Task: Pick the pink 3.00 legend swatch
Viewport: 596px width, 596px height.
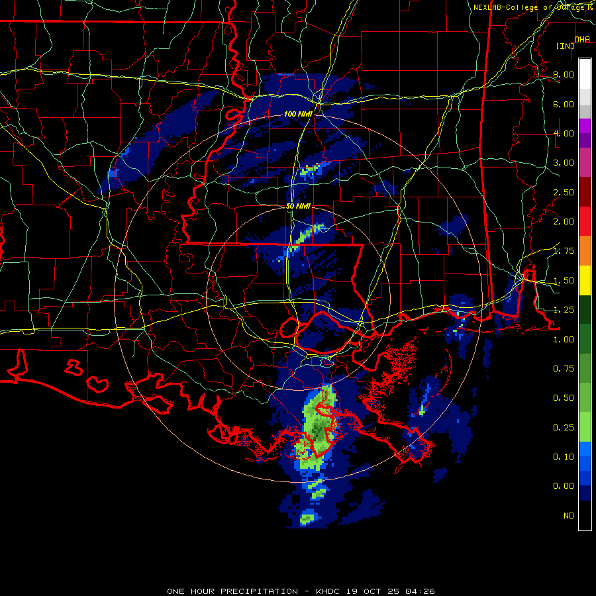Action: click(585, 163)
